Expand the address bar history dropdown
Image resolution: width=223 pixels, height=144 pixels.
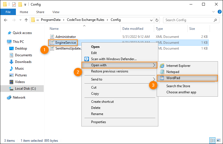(x=151, y=20)
